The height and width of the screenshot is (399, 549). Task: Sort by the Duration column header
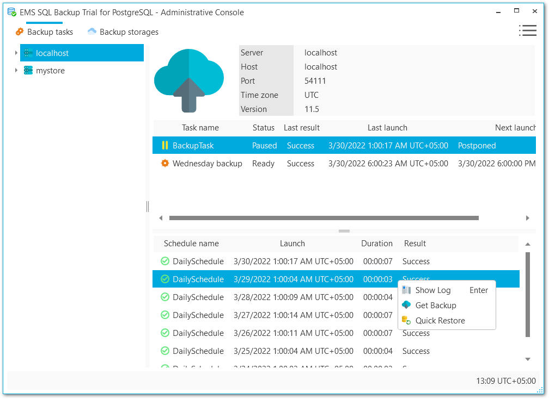click(376, 244)
